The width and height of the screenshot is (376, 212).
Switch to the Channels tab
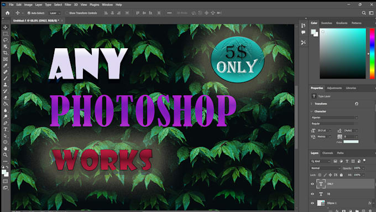click(x=327, y=153)
